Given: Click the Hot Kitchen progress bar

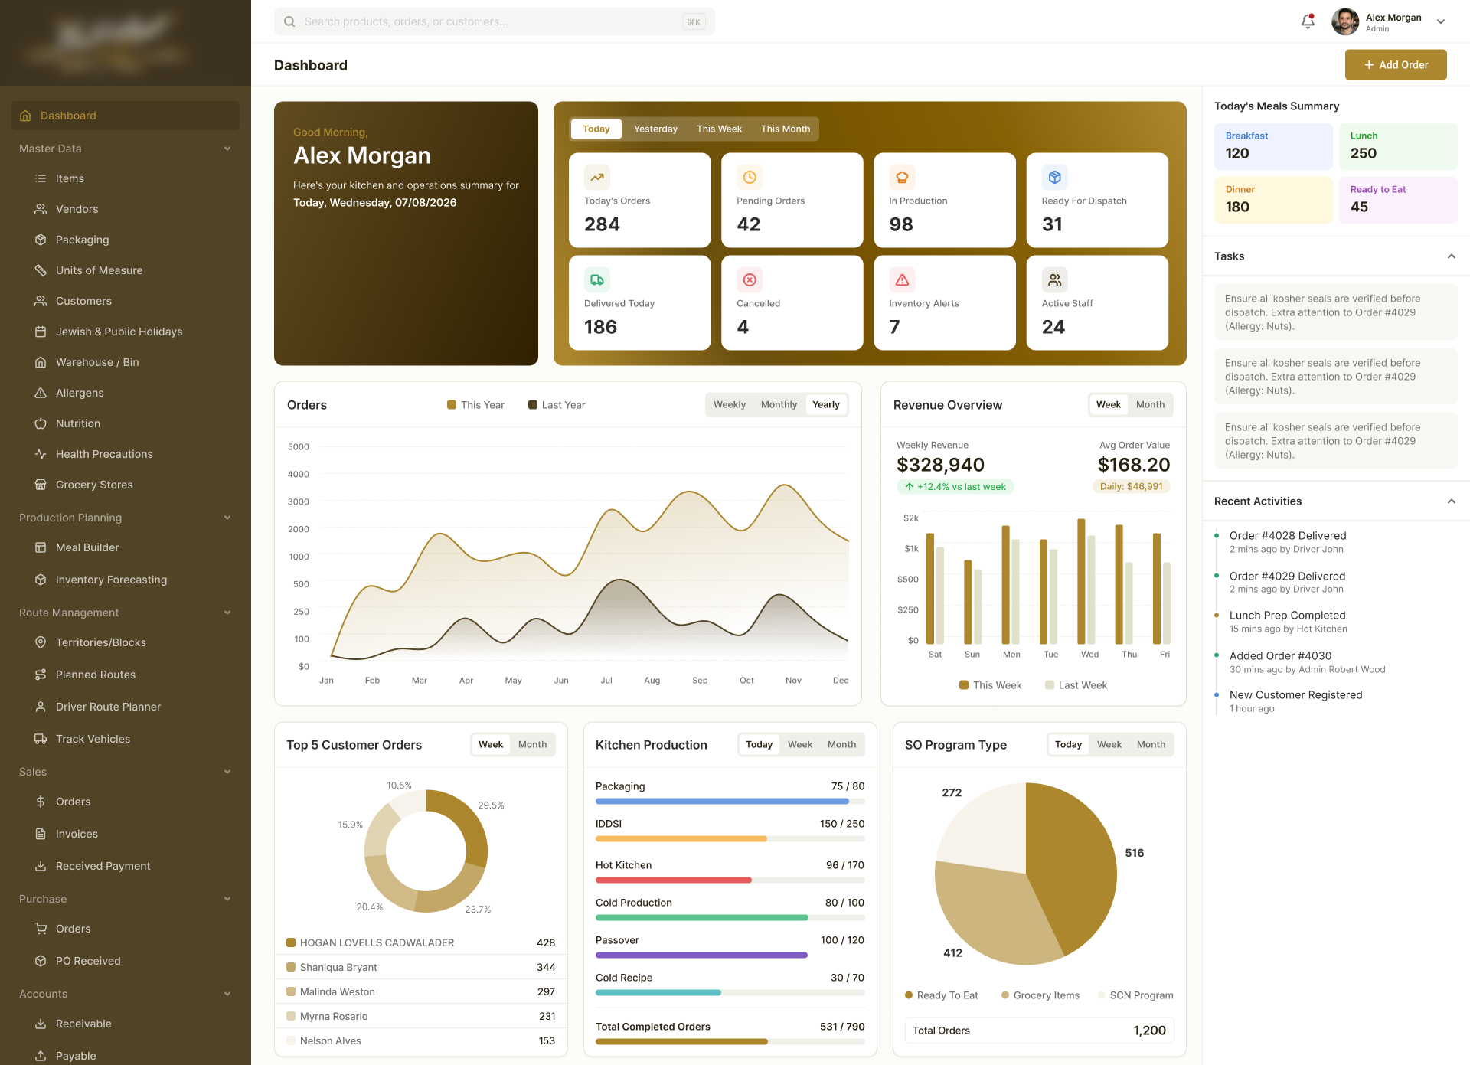Looking at the screenshot, I should pyautogui.click(x=730, y=880).
